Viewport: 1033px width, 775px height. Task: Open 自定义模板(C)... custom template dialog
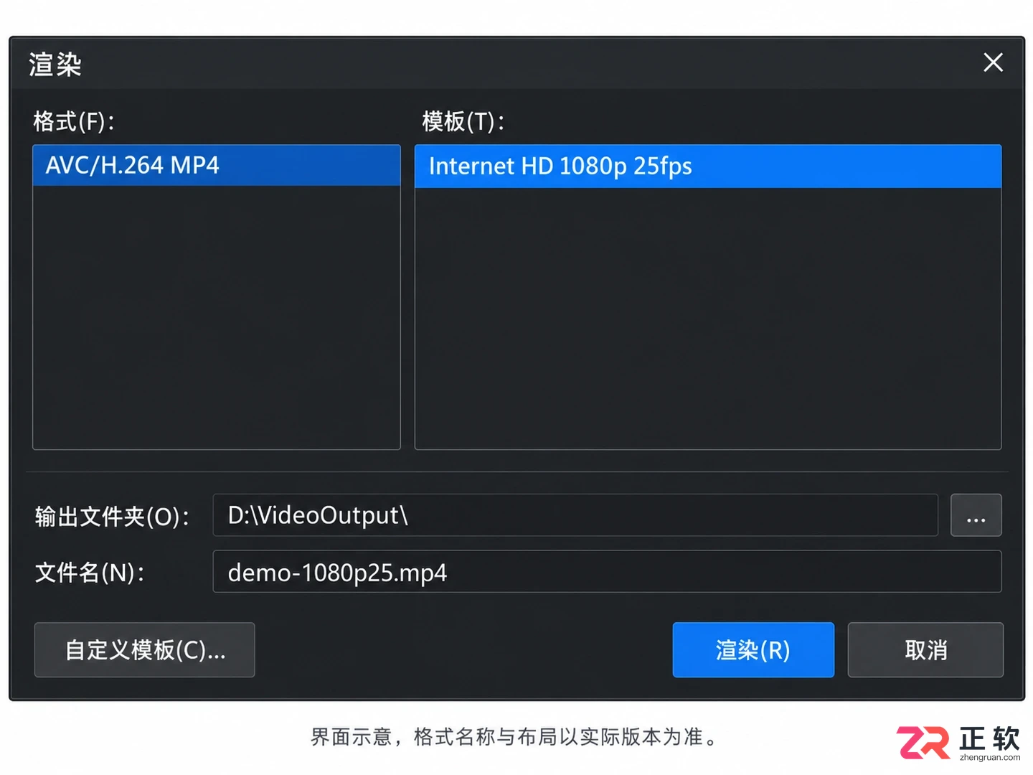click(145, 650)
